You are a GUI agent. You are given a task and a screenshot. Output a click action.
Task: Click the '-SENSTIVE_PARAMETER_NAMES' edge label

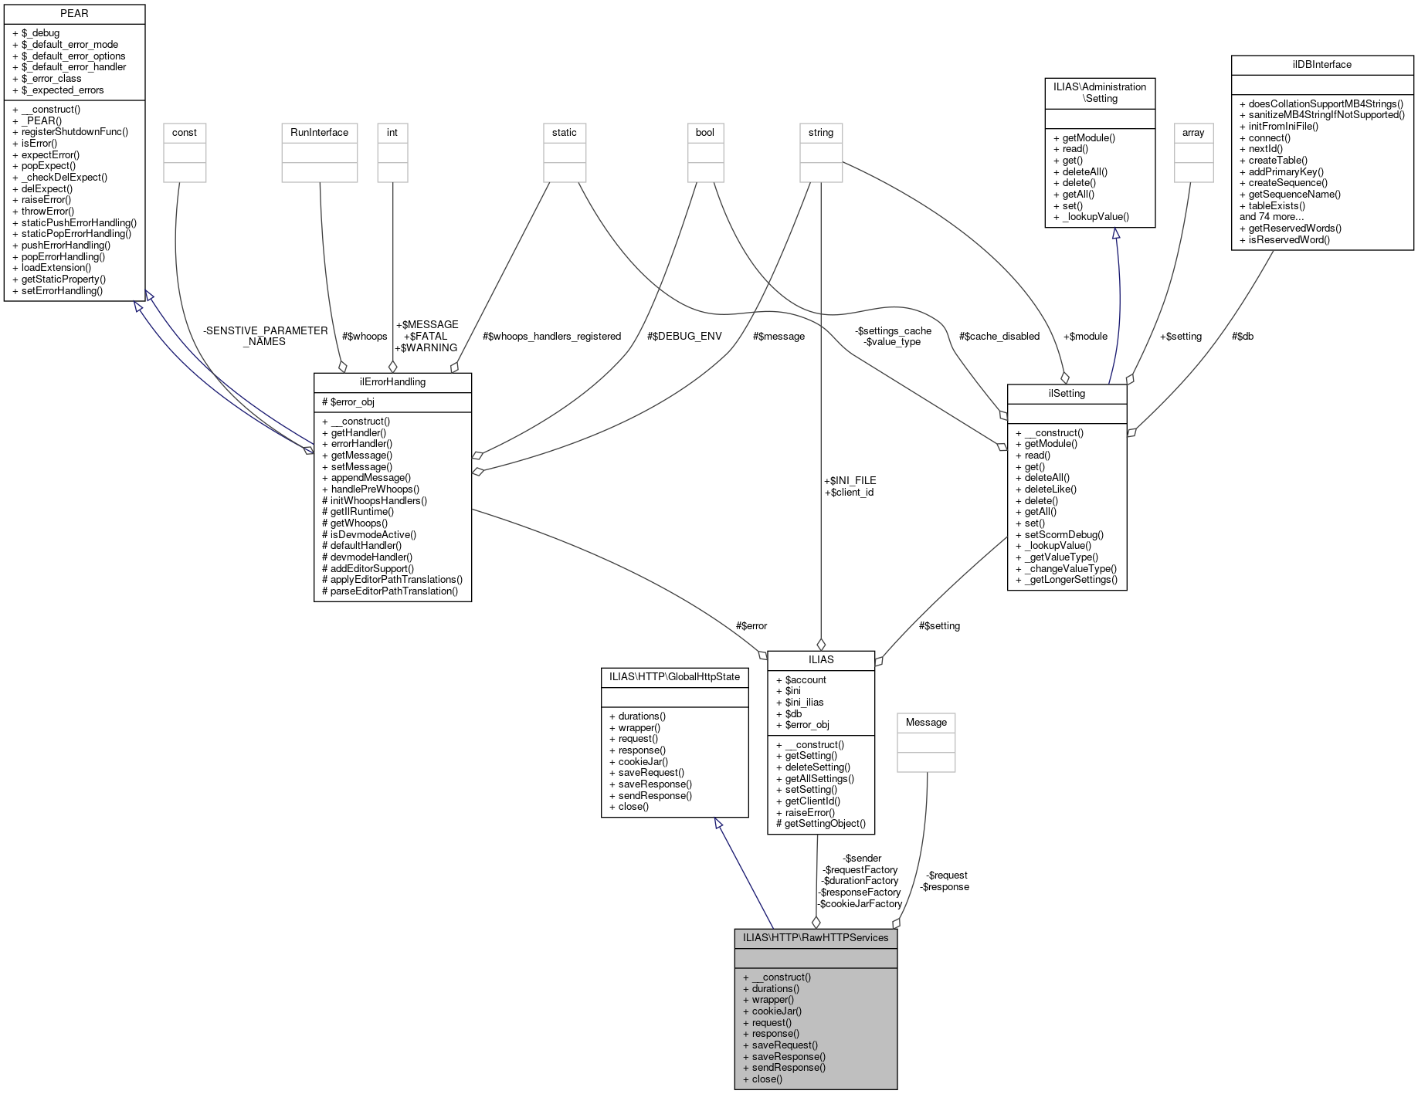point(265,337)
